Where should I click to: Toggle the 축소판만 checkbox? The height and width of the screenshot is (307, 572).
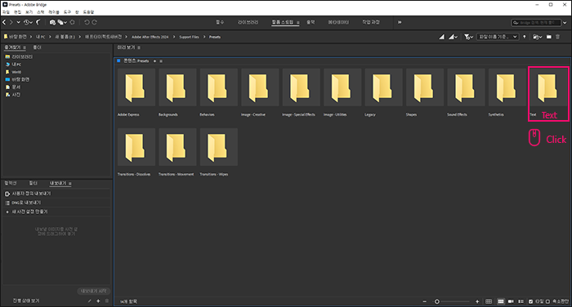pos(547,301)
